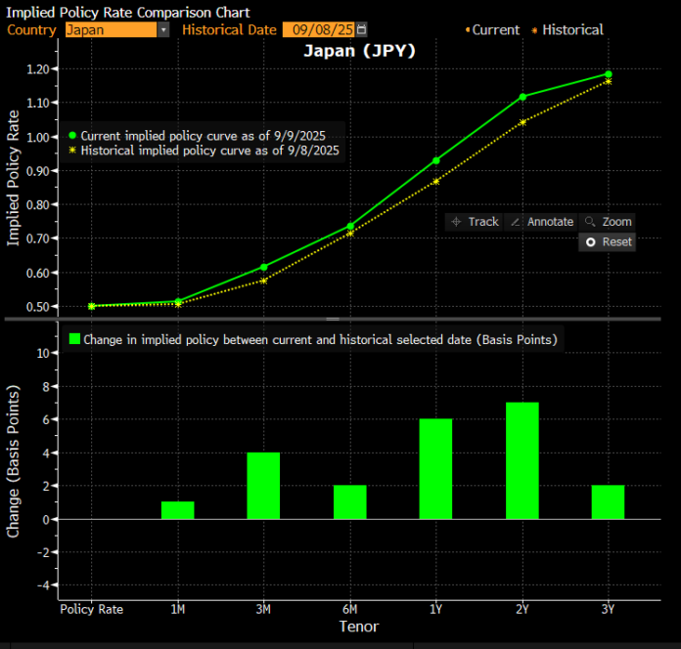Click the green current curve legend dot
Viewport: 681px width, 649px height.
click(72, 135)
